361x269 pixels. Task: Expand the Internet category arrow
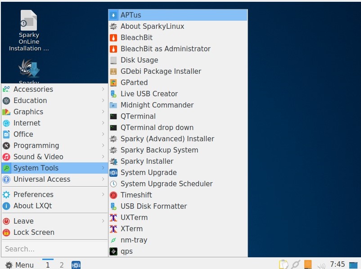pyautogui.click(x=103, y=123)
